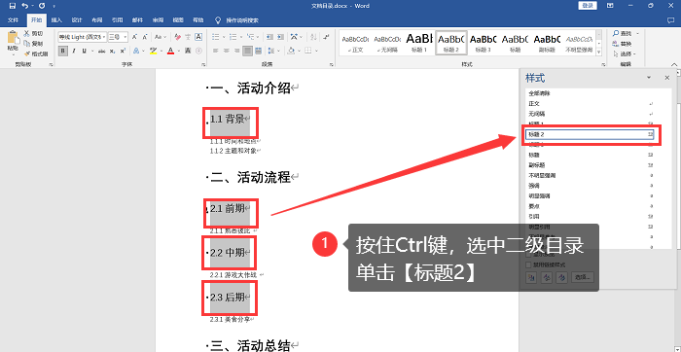681x352 pixels.
Task: Align text right
Action: pos(236,51)
